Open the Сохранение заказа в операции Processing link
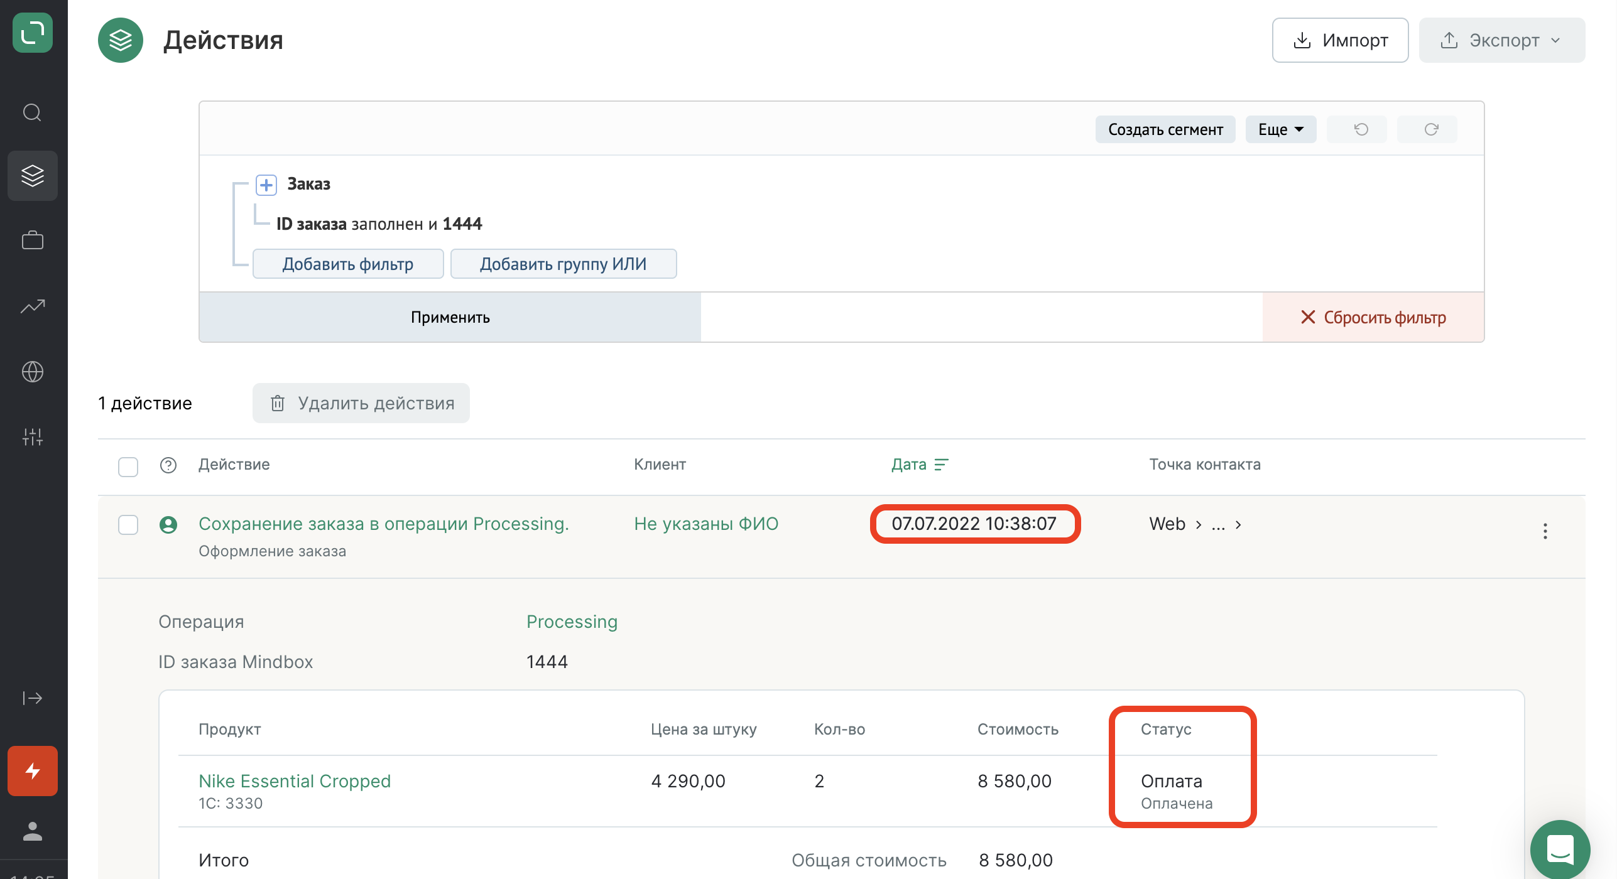The width and height of the screenshot is (1617, 879). click(384, 524)
